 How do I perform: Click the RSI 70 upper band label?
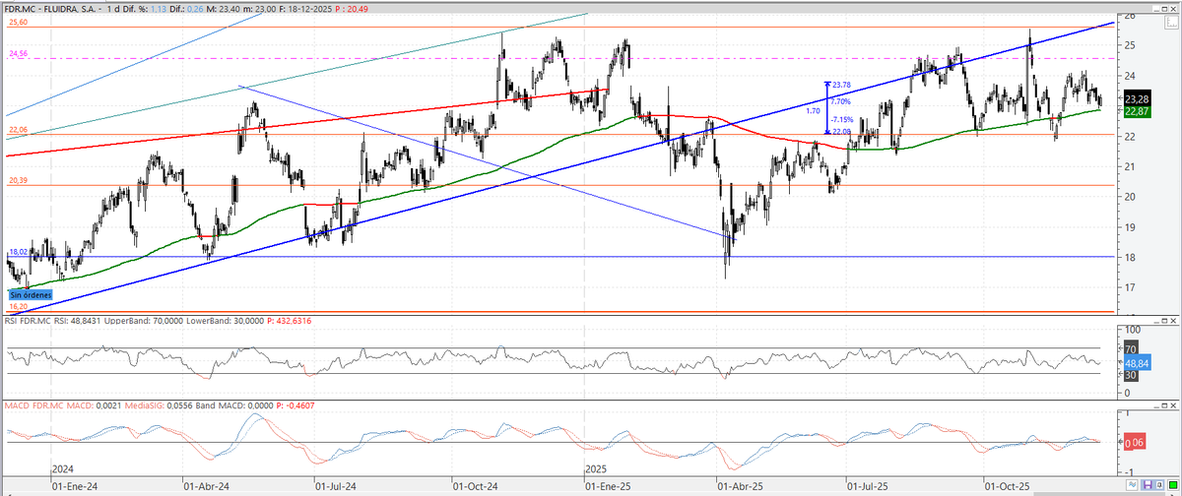click(1130, 349)
